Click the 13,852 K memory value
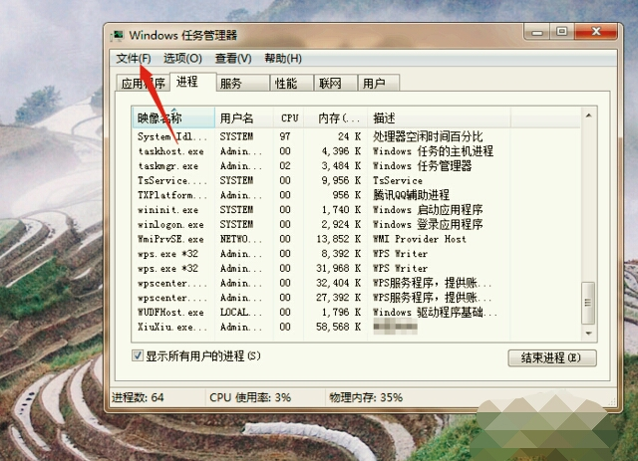The width and height of the screenshot is (638, 461). 339,239
